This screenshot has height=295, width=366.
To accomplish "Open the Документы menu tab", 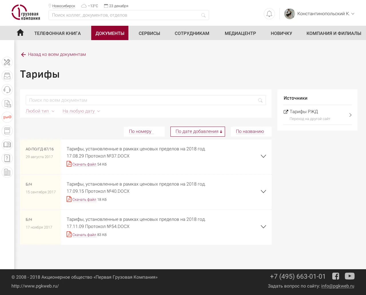I will 110,33.
